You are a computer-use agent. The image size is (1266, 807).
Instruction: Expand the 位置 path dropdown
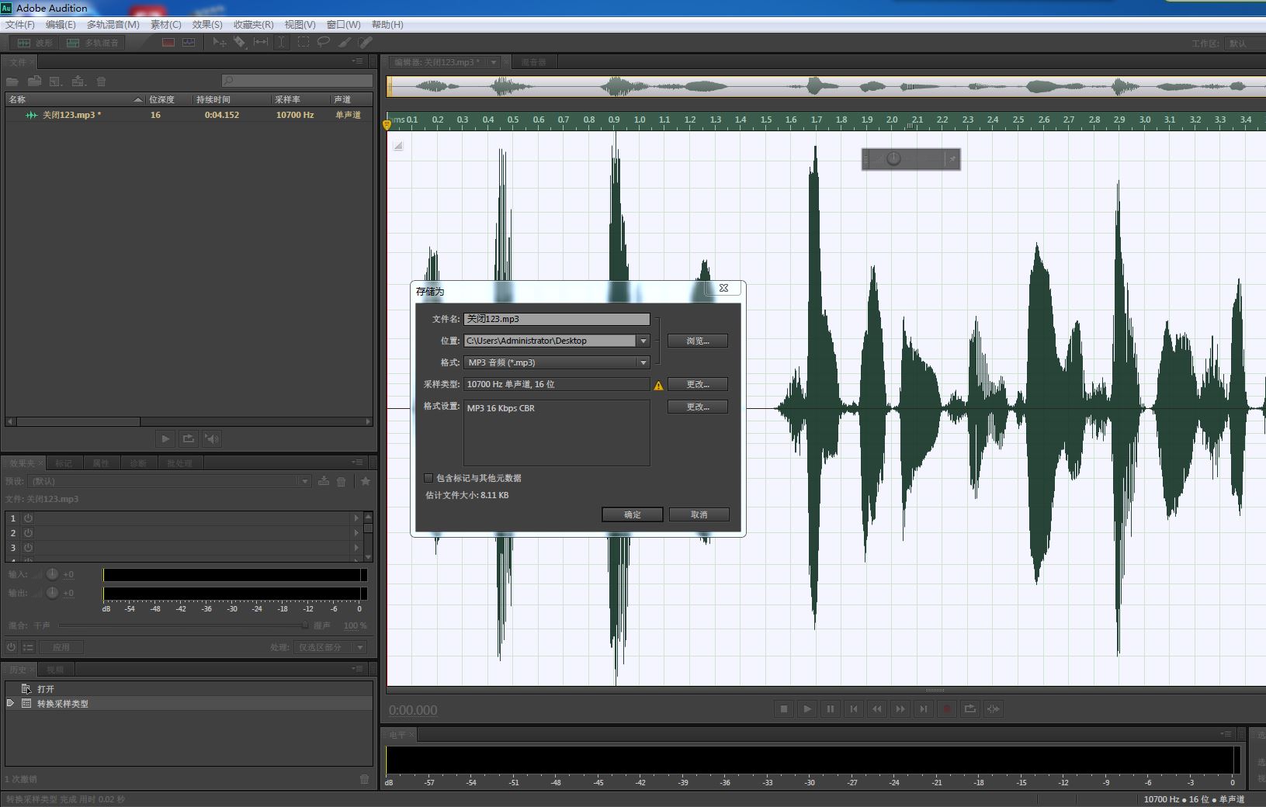point(643,341)
